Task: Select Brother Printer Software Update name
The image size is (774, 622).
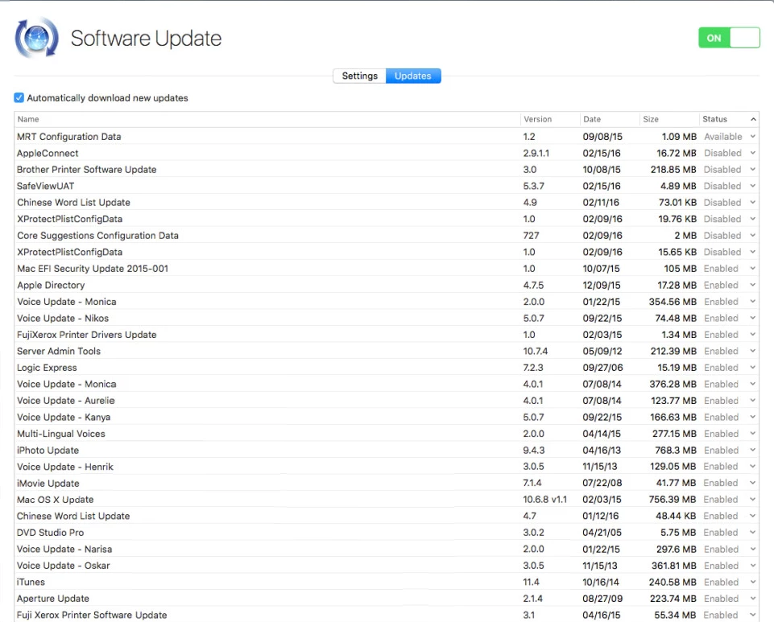Action: [x=86, y=170]
